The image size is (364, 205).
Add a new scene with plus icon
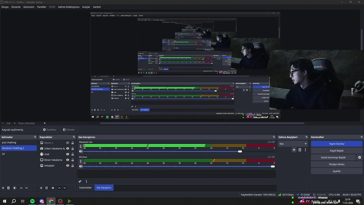coord(3,188)
